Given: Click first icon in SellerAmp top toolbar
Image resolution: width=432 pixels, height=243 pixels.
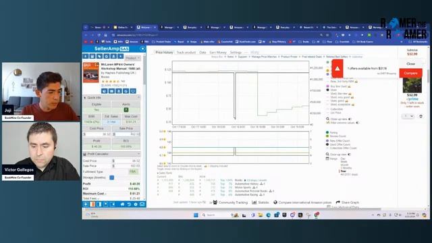Looking at the screenshot, I should coord(86,56).
